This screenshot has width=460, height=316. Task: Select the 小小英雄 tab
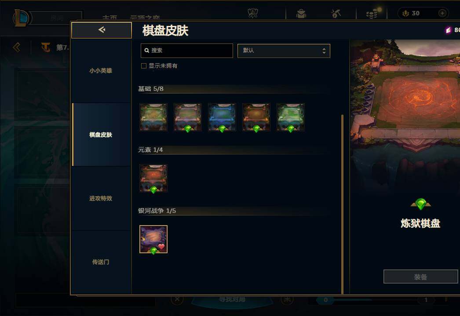[101, 71]
